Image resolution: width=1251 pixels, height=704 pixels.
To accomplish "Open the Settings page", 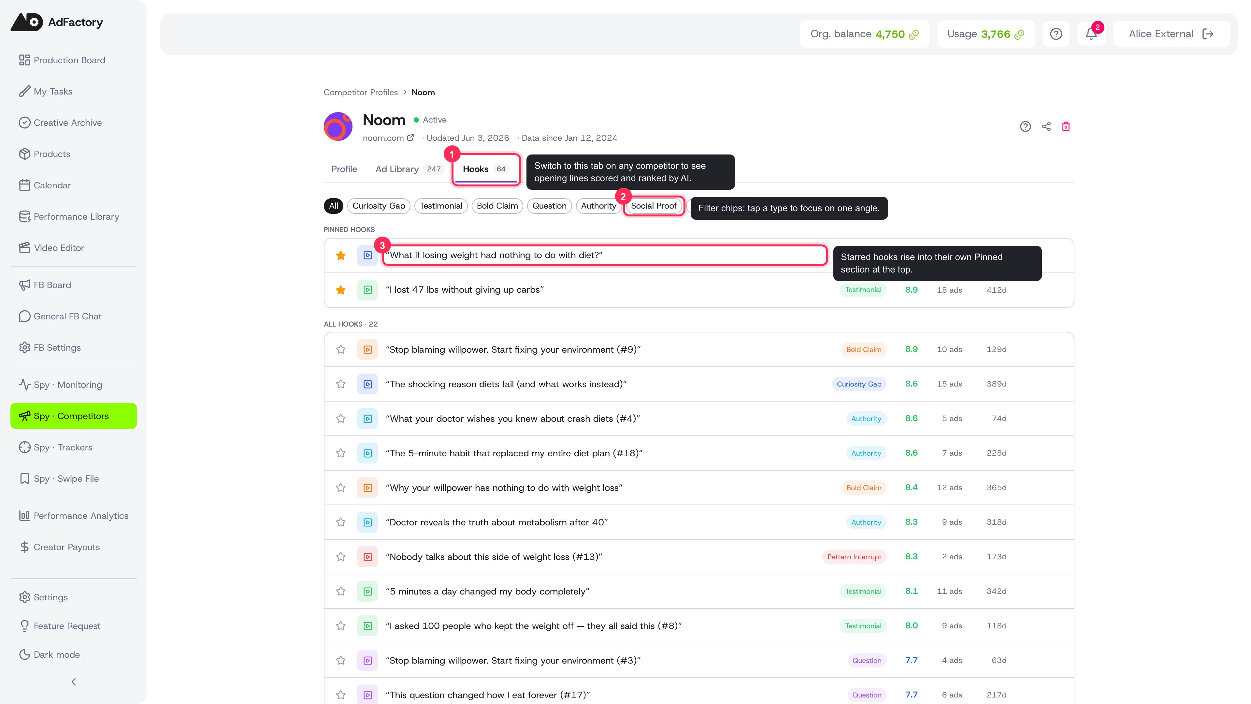I will (x=73, y=597).
